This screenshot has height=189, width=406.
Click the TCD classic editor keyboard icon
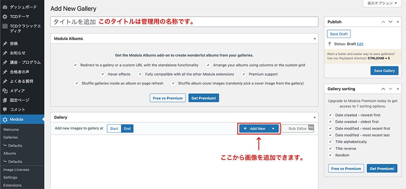[x=5, y=26]
